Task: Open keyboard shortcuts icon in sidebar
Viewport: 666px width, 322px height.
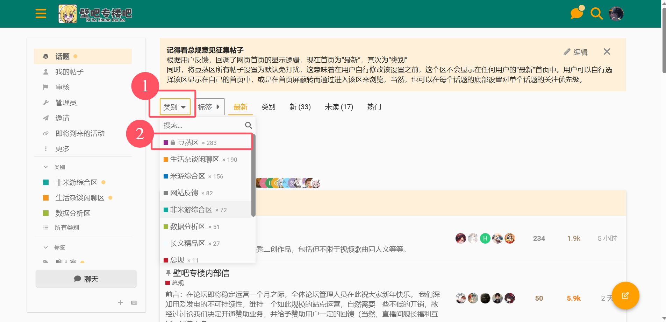Action: [134, 303]
